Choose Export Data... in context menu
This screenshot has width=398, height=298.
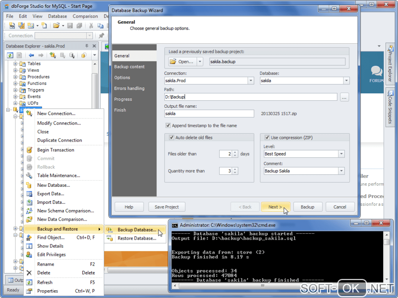click(x=64, y=193)
